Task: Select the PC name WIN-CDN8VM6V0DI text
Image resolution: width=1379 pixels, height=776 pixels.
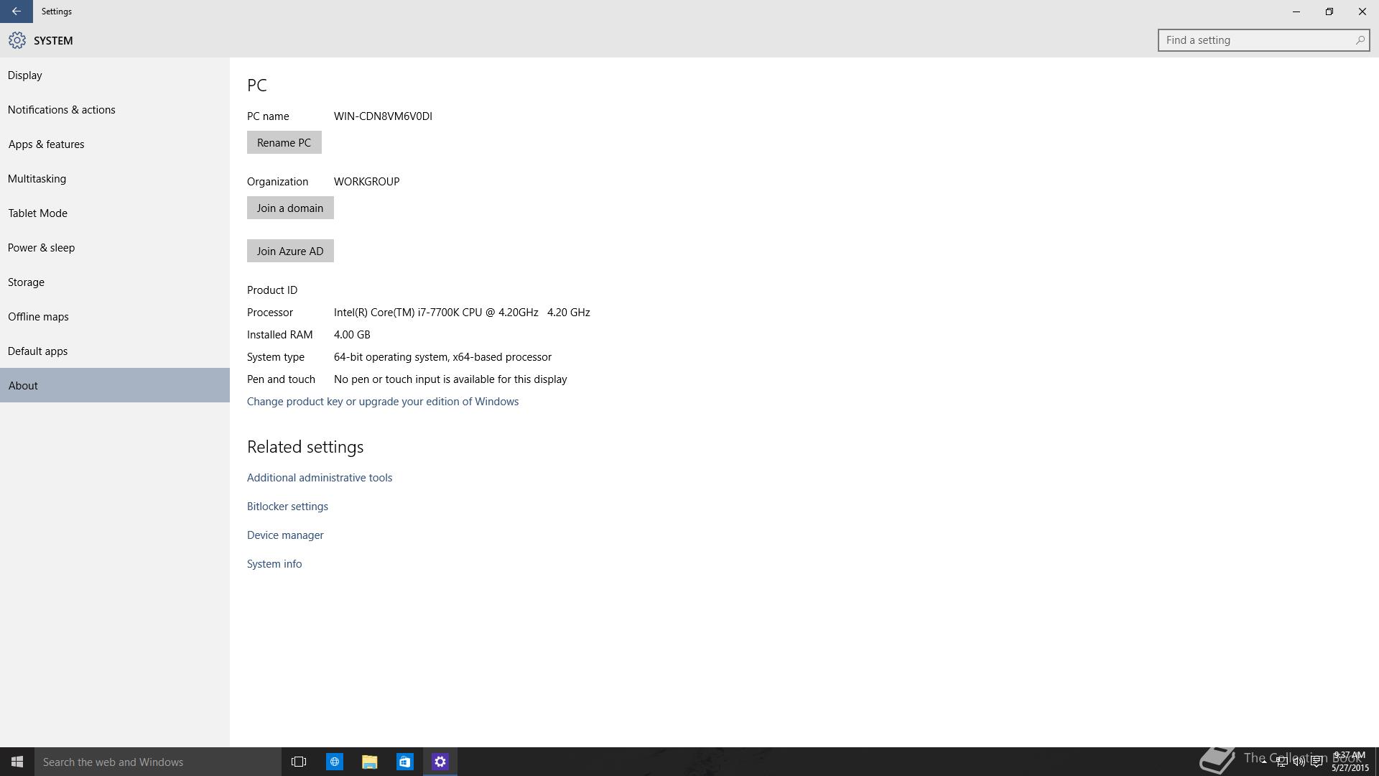Action: coord(383,116)
